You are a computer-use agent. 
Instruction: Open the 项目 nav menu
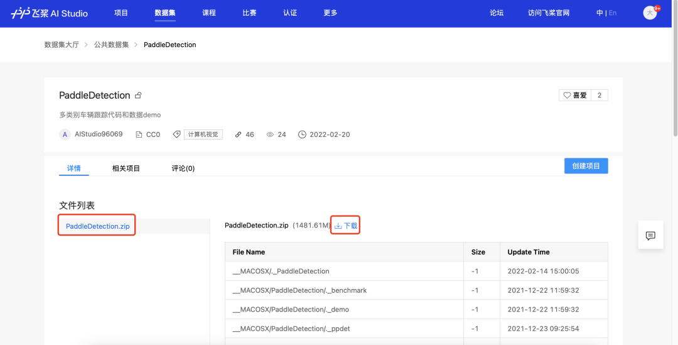(121, 13)
